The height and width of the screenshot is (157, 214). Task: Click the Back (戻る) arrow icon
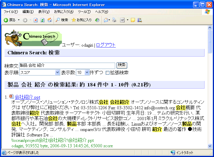pyautogui.click(x=6, y=20)
